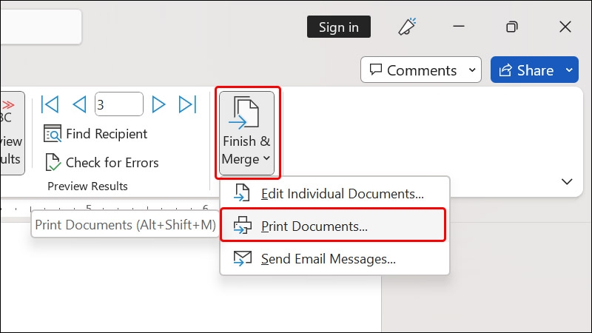Click the blue Share button
This screenshot has height=333, width=592.
pos(526,70)
